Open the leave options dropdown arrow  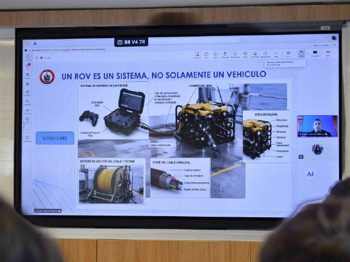(x=334, y=53)
